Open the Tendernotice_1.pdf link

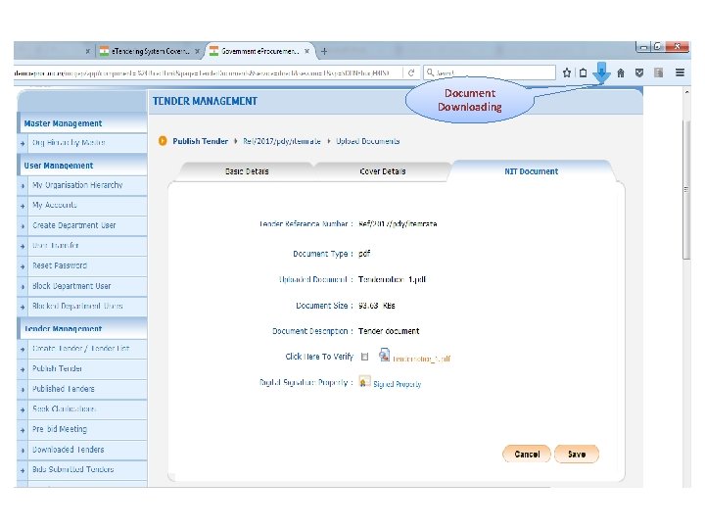(x=421, y=359)
